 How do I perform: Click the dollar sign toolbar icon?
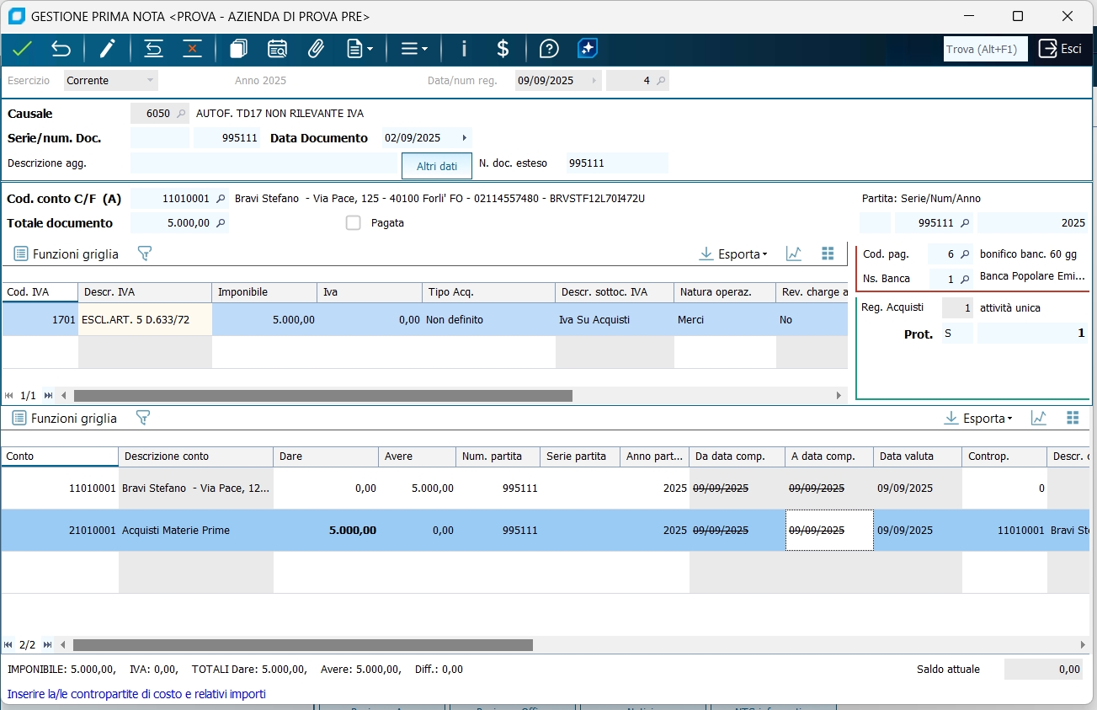pos(503,49)
